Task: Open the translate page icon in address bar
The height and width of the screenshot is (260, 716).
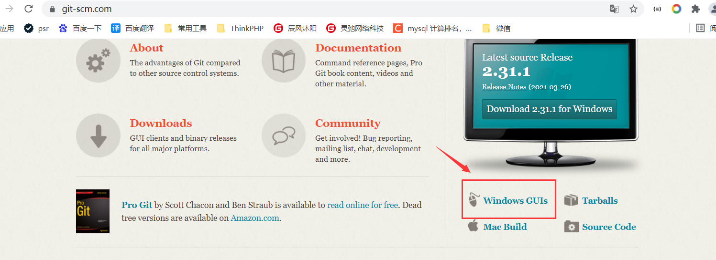Action: click(x=614, y=9)
